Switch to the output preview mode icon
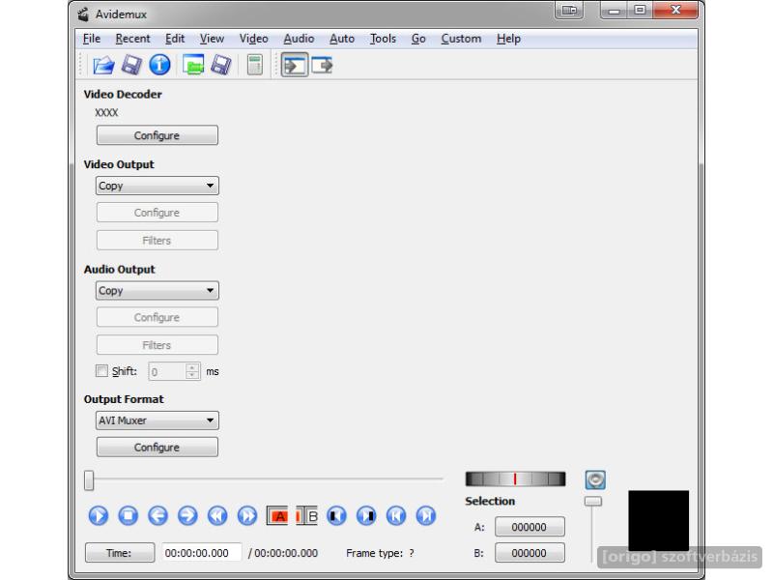The height and width of the screenshot is (580, 773). [x=323, y=65]
